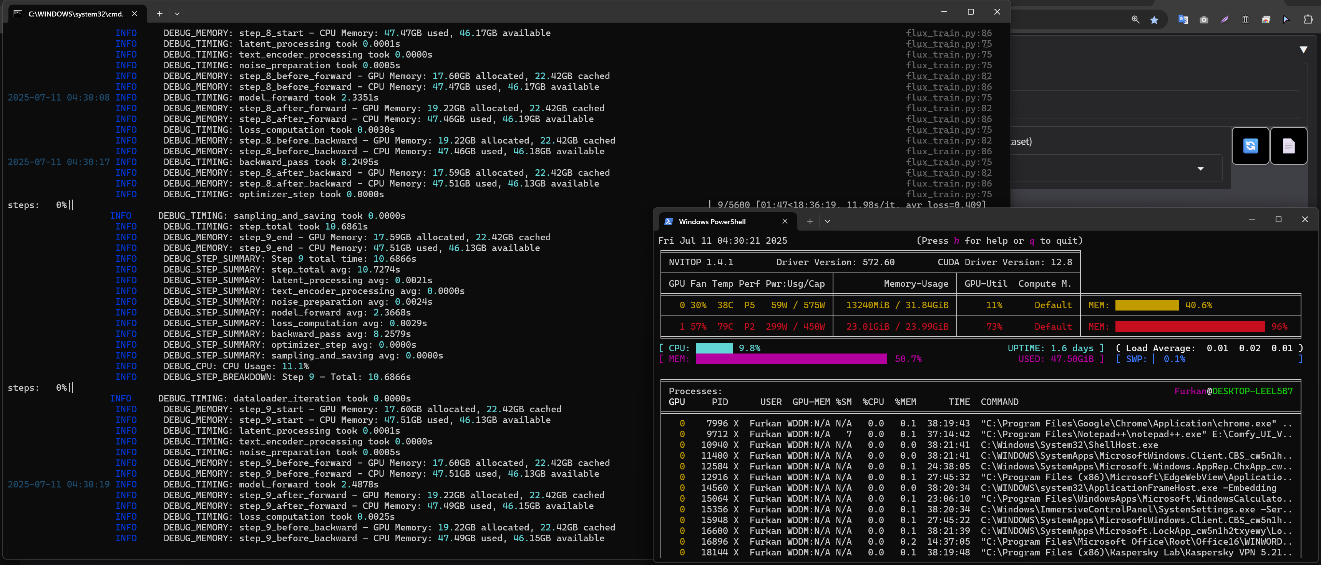Click the blue bookmark star icon
This screenshot has height=565, width=1321.
(1154, 20)
